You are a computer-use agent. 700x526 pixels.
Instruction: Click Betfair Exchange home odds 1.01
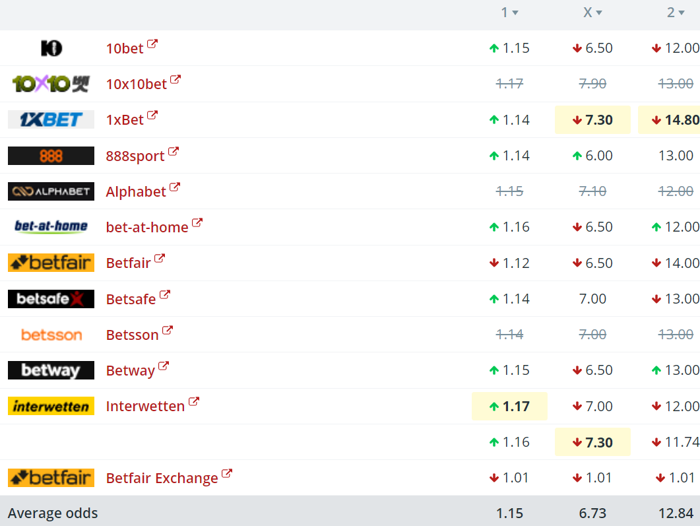pyautogui.click(x=509, y=478)
